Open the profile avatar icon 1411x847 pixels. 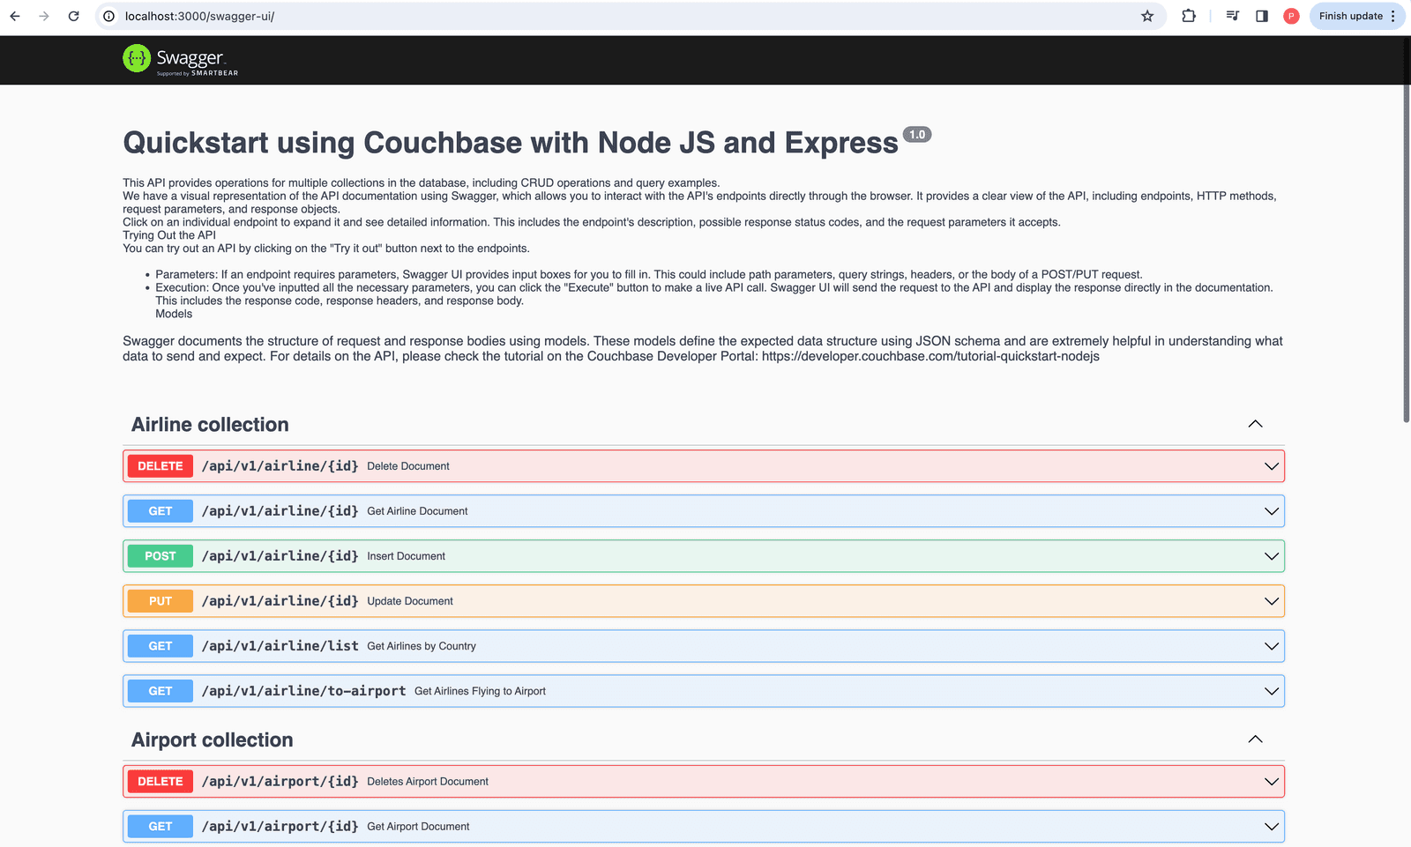(x=1290, y=16)
